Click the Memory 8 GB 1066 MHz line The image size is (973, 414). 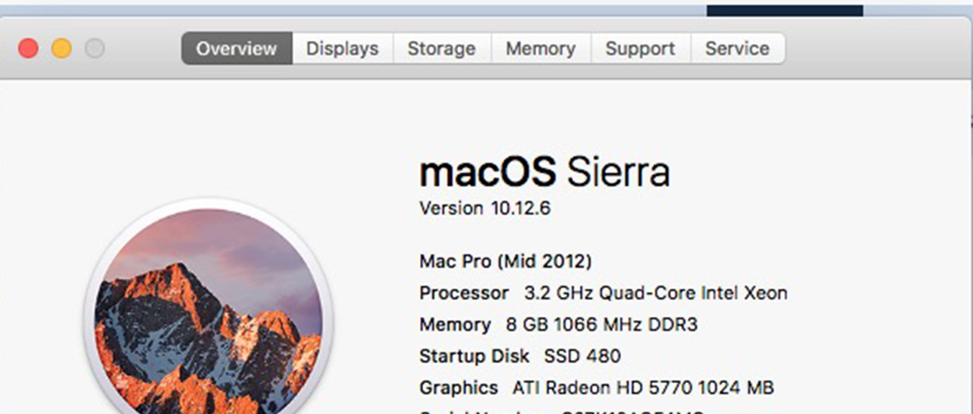(559, 325)
